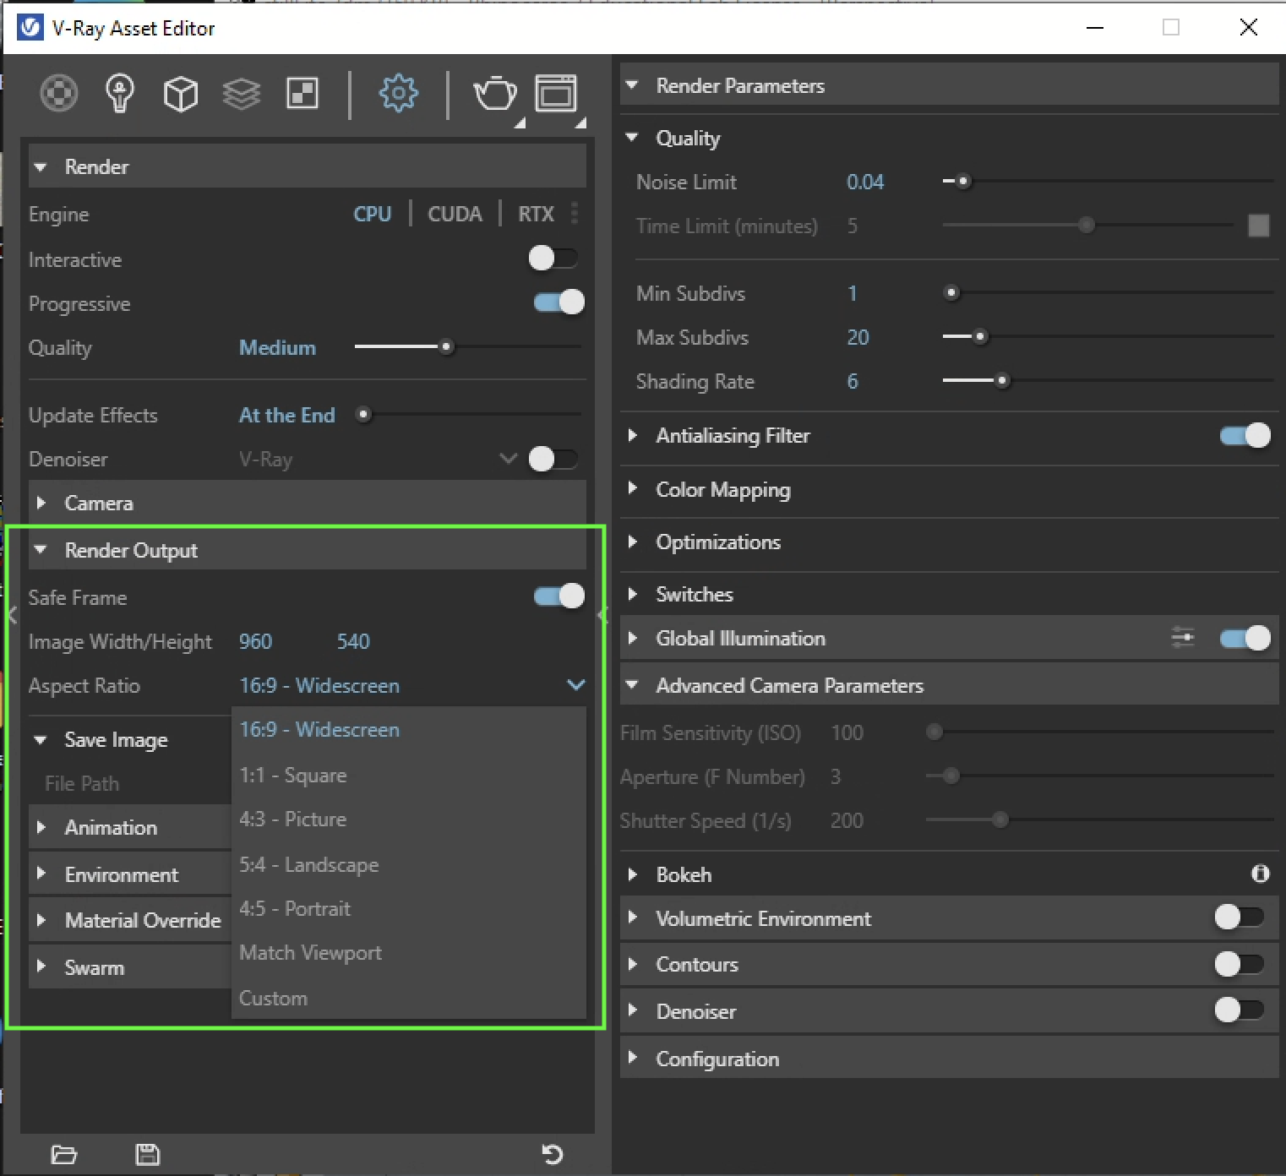Click the image height field 540
Viewport: 1286px width, 1176px height.
(x=353, y=641)
